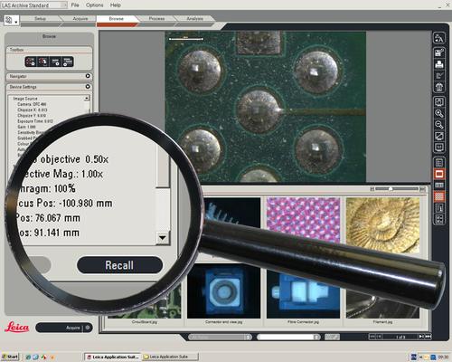The width and height of the screenshot is (452, 362).
Task: Click the Recall button
Action: point(119,265)
